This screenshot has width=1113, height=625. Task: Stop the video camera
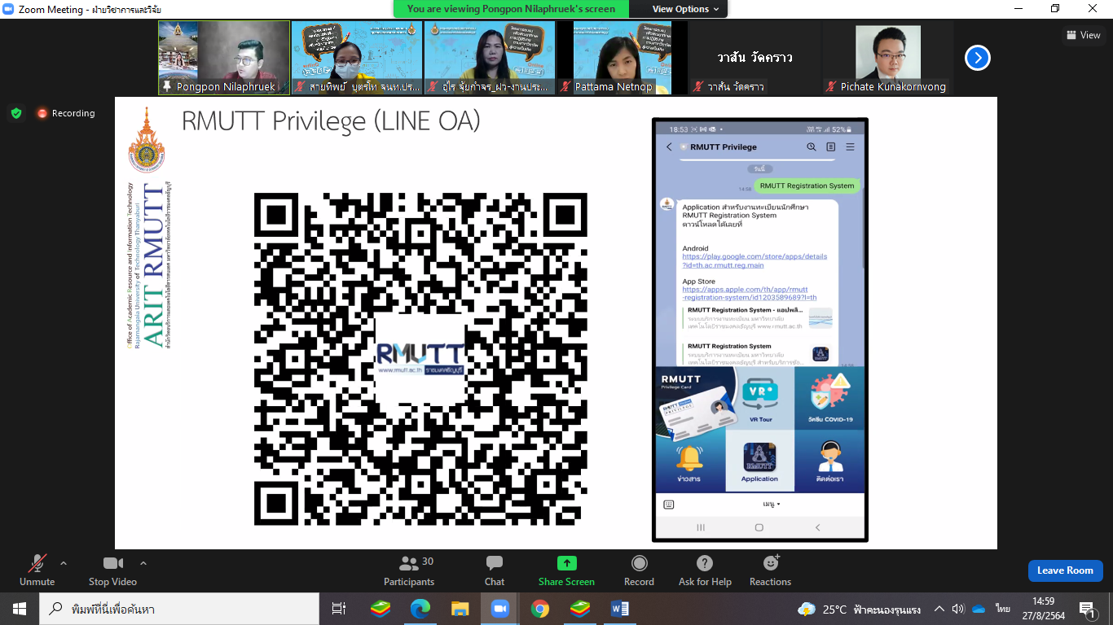coord(112,570)
